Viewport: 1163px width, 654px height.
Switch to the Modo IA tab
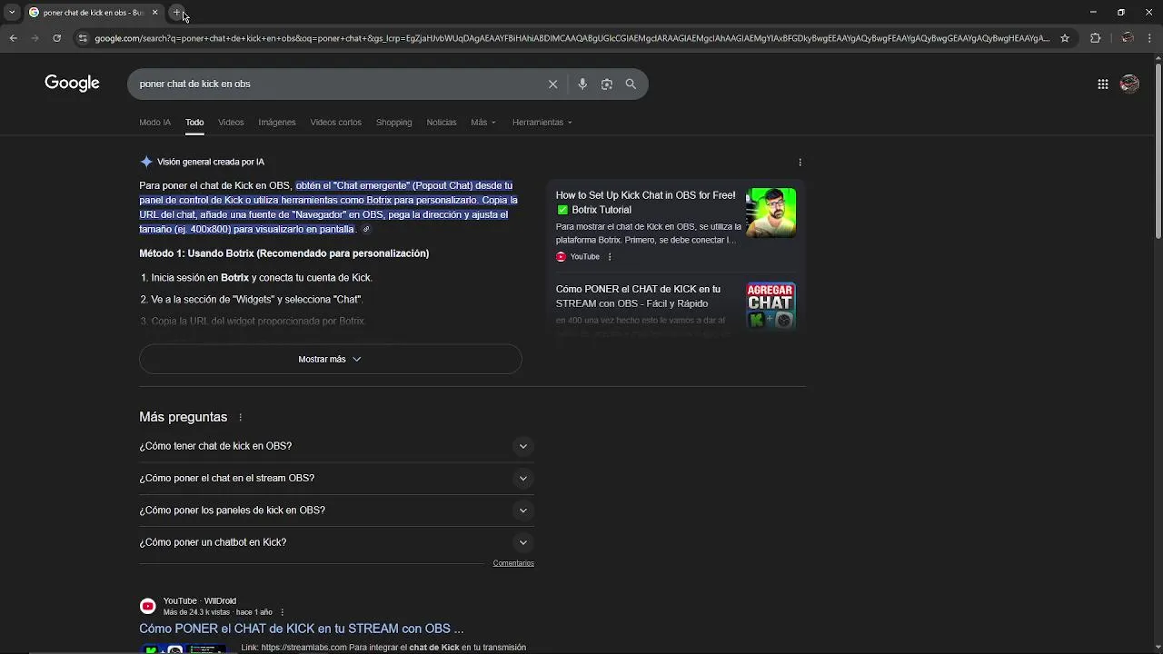154,122
